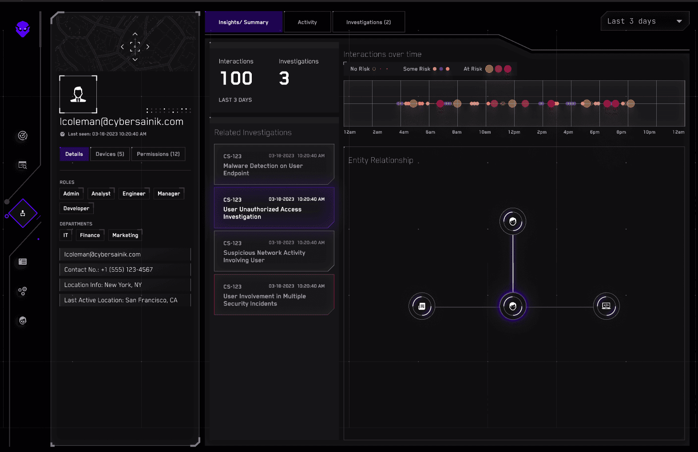Click the purple mask logo in sidebar

(x=23, y=29)
